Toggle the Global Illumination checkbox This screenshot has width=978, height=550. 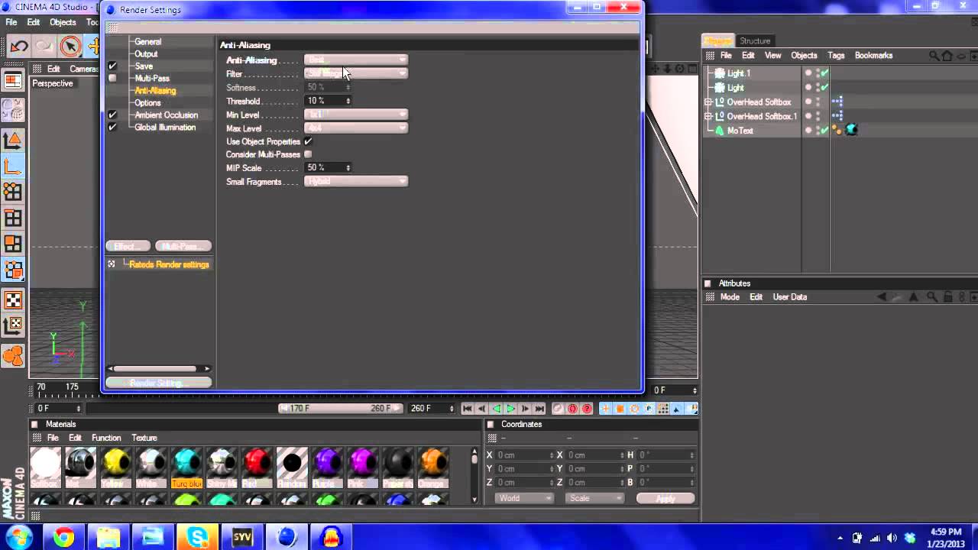[112, 128]
